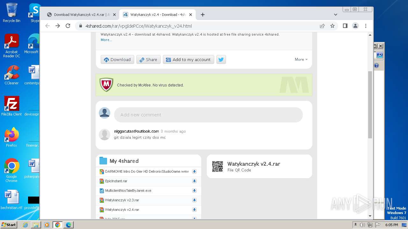Reload the 4shared page
408x229 pixels.
tap(68, 26)
